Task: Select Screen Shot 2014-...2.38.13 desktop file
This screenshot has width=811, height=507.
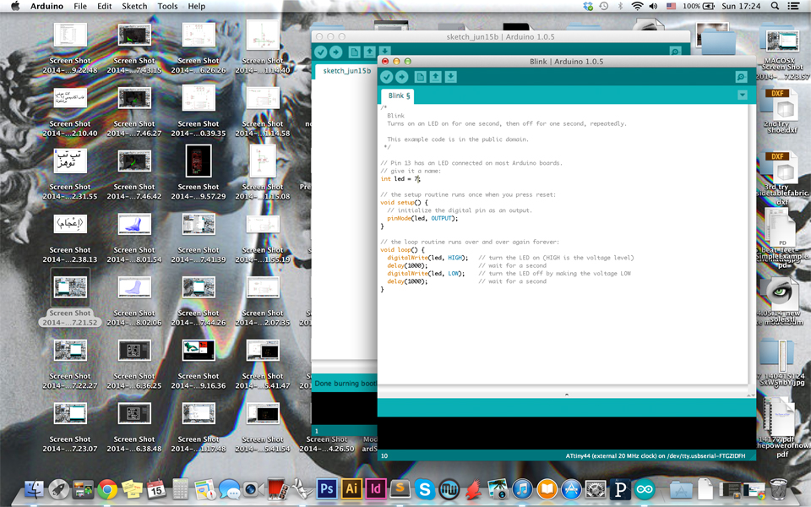Action: (x=70, y=236)
